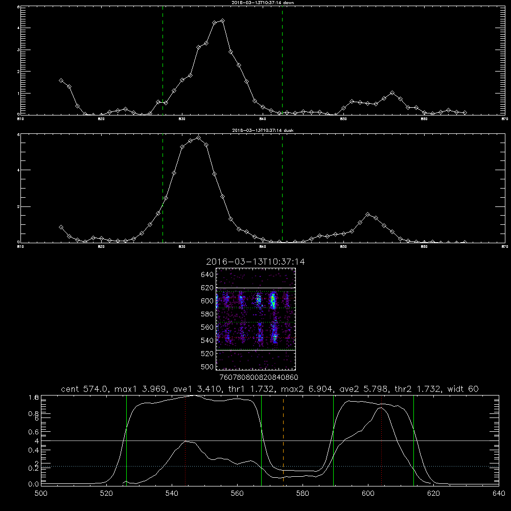Viewport: 511px width, 511px height.
Task: Click the white horizontal line at level 4 in bottom plot
Action: pos(270,440)
